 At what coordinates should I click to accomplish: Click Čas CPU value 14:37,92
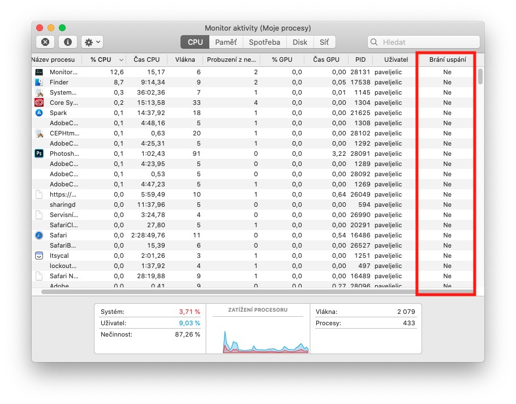click(151, 113)
